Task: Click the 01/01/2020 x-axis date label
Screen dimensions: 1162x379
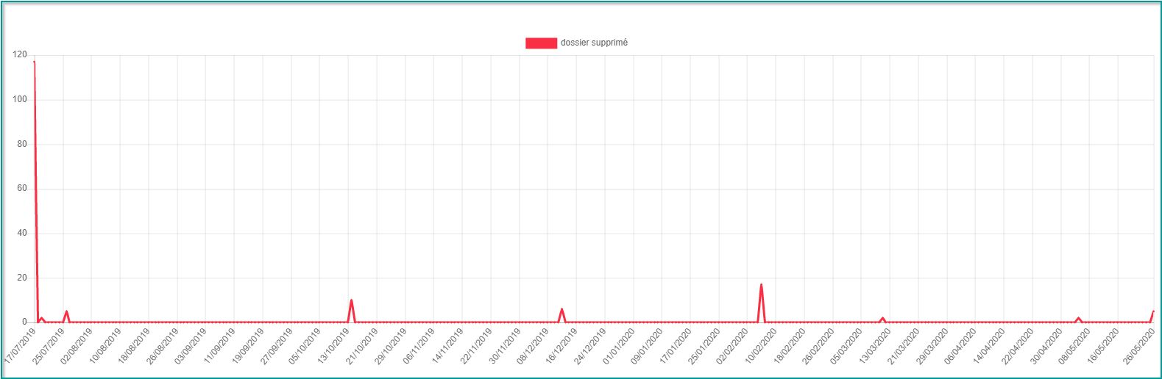Action: (x=619, y=346)
